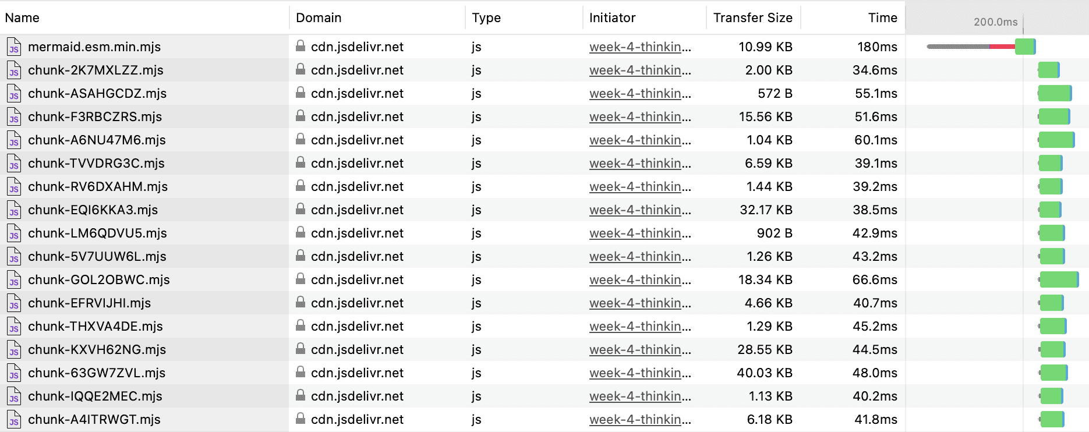The image size is (1089, 432).
Task: Sort the list by Domain column
Action: click(319, 18)
